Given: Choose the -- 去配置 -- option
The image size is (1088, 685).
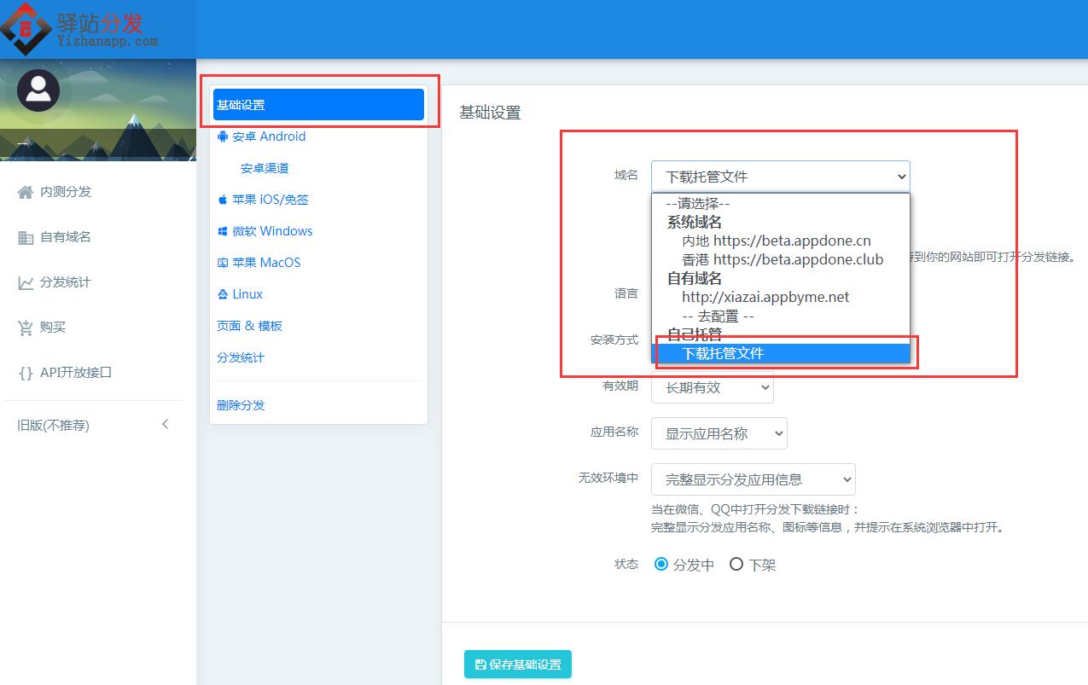Looking at the screenshot, I should (781, 316).
